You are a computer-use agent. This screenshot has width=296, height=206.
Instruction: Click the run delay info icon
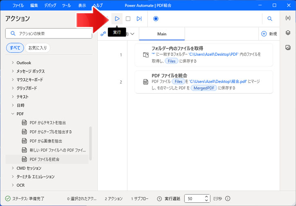point(228,199)
